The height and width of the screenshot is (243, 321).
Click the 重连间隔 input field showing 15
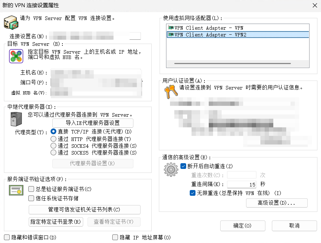click(x=241, y=184)
